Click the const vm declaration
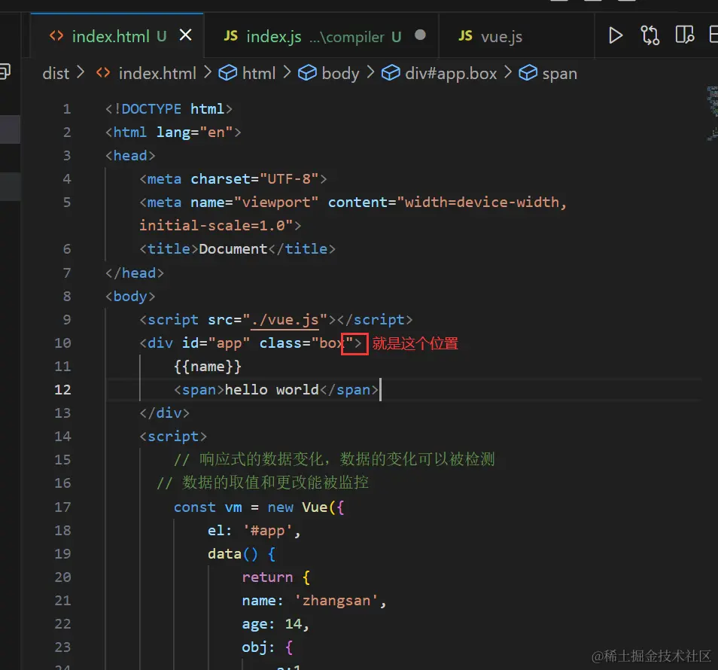Screen dimensions: 718x670 tap(208, 507)
